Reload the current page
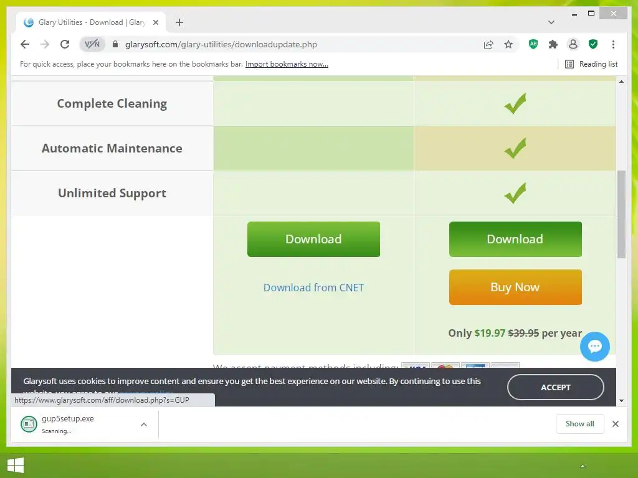The image size is (638, 478). coord(65,44)
